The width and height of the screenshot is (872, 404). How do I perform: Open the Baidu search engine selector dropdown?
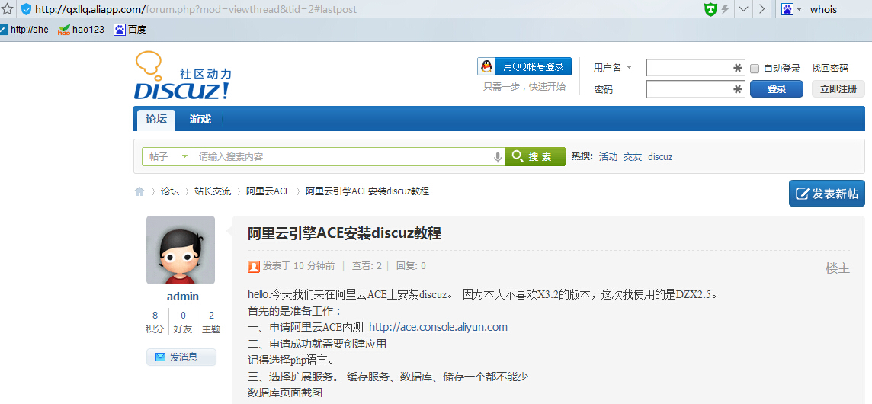[x=792, y=9]
